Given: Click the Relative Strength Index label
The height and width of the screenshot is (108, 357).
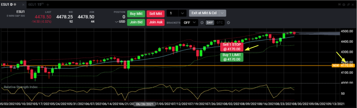Looking at the screenshot, I should (21, 87).
